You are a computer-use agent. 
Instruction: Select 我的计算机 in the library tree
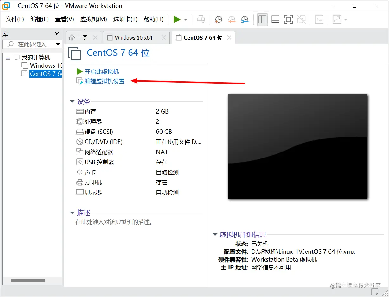click(36, 58)
